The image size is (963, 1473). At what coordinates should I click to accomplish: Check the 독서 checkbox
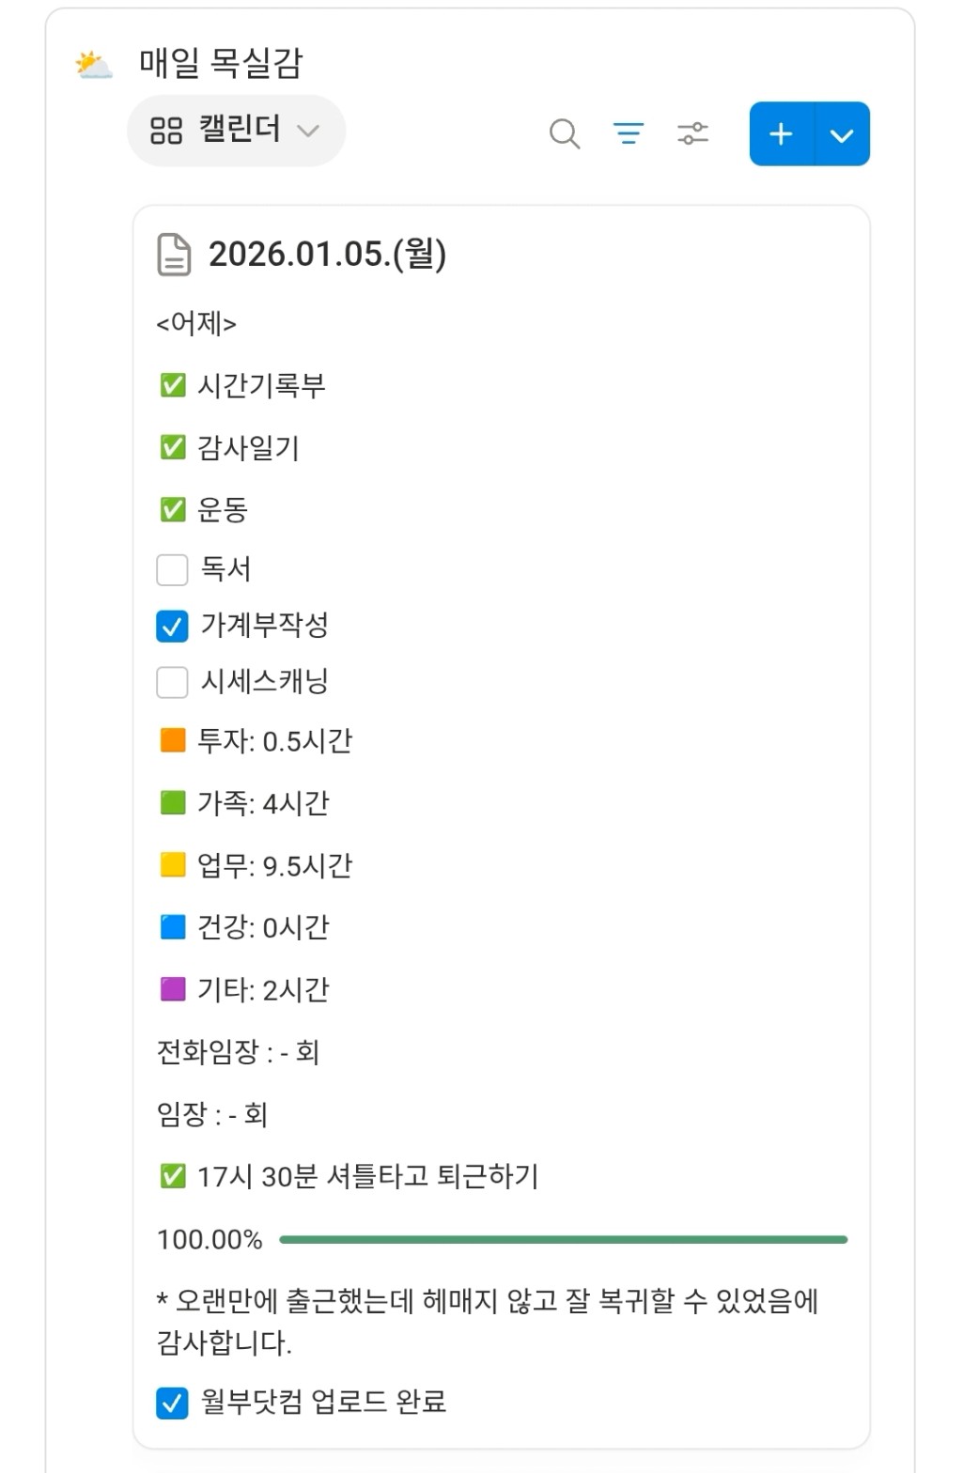pyautogui.click(x=172, y=569)
